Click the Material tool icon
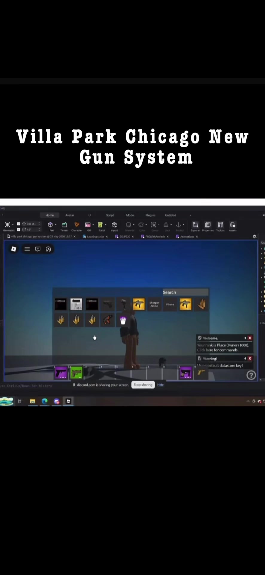This screenshot has width=265, height=575. click(x=128, y=225)
